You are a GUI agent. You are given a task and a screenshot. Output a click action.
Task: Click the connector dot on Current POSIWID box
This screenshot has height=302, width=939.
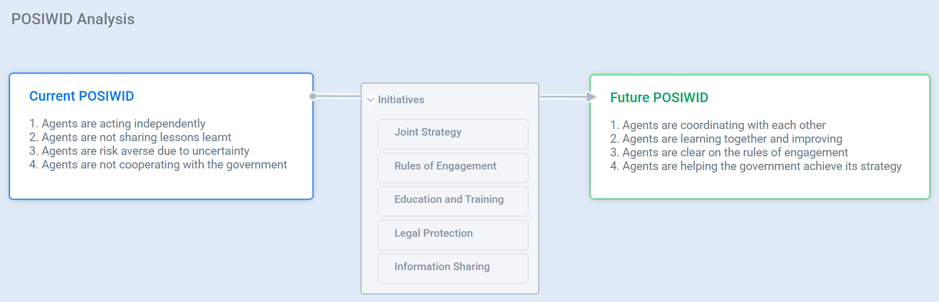pyautogui.click(x=313, y=96)
